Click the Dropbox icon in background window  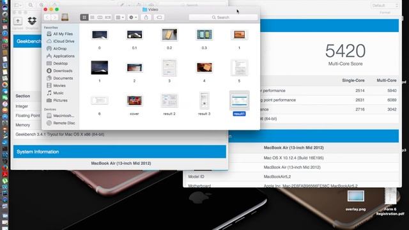coord(32,21)
